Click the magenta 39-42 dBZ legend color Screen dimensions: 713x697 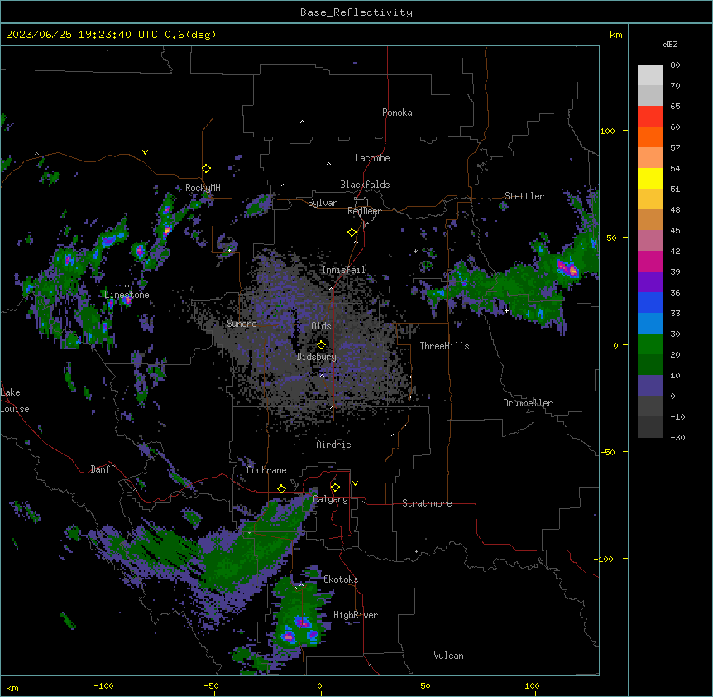coord(650,261)
